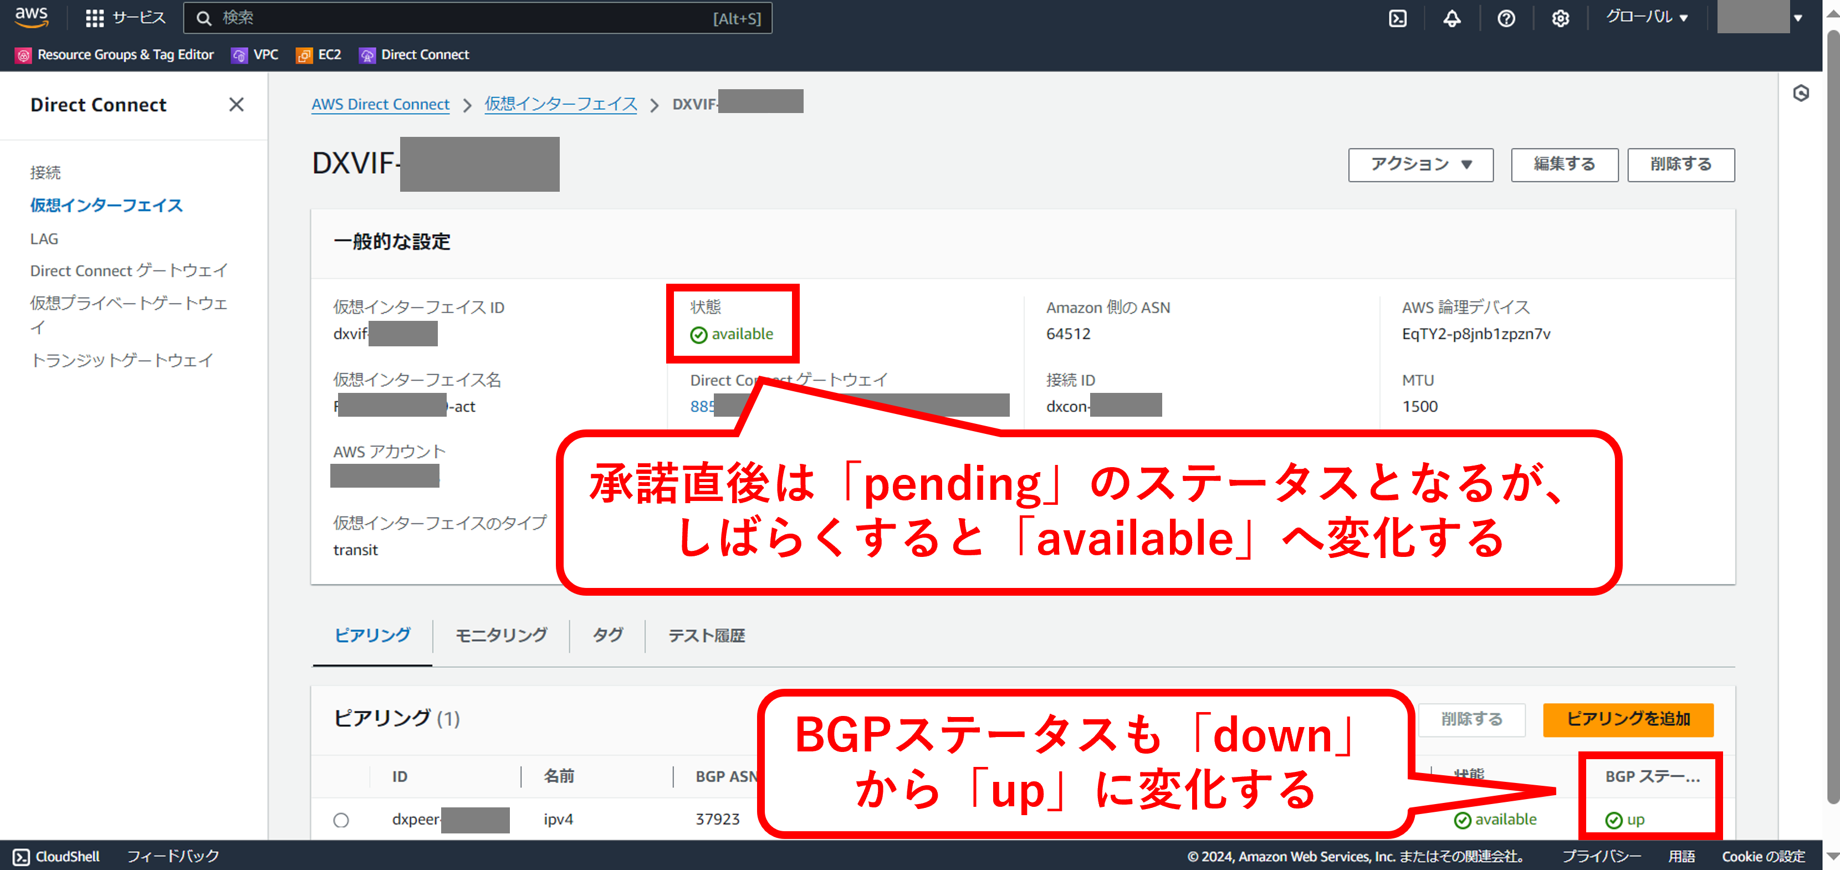Open the アクション dropdown menu

(x=1420, y=164)
